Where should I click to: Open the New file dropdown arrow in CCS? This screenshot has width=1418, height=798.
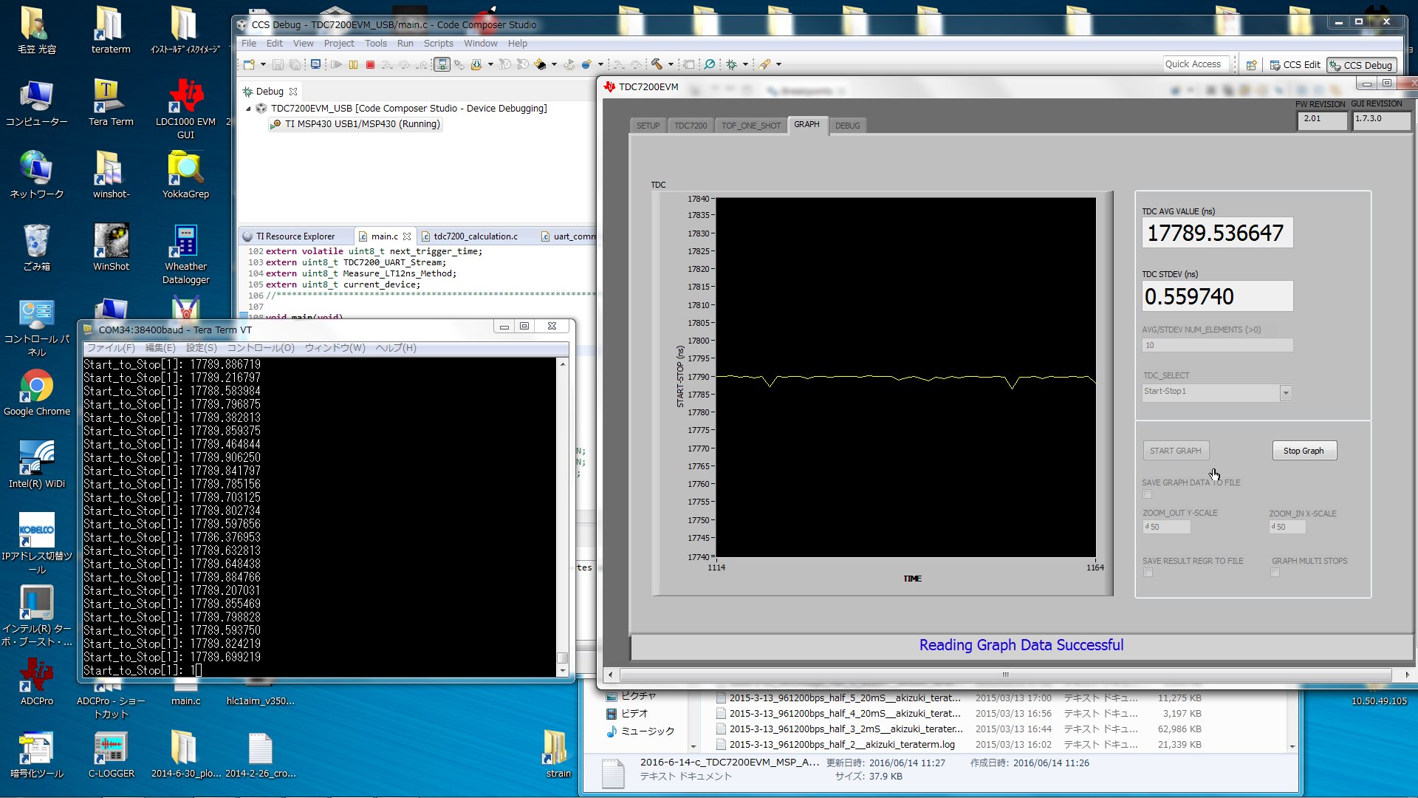click(x=263, y=64)
